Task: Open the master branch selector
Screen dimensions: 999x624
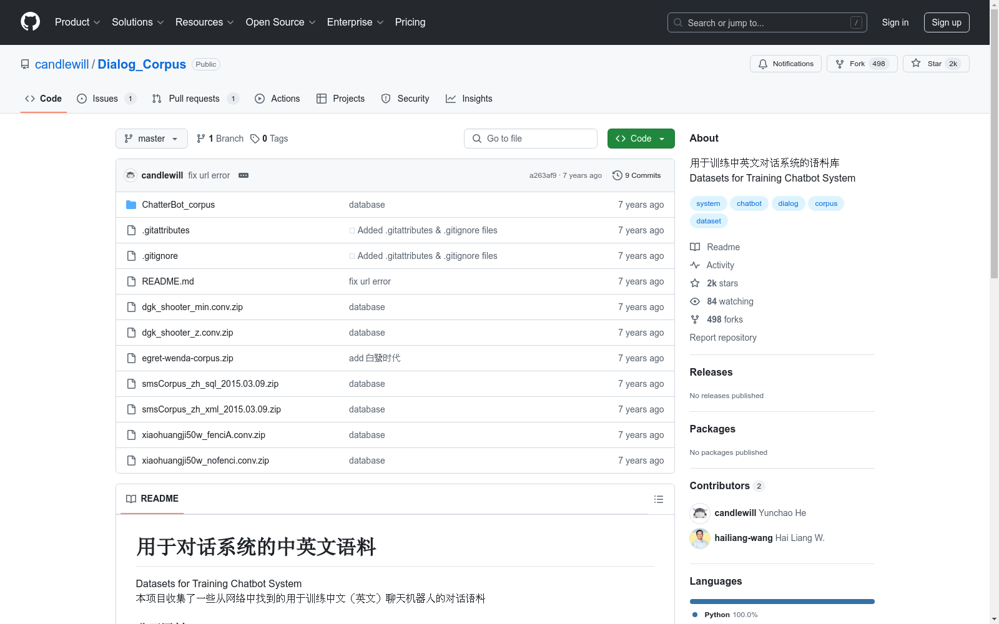Action: (152, 139)
